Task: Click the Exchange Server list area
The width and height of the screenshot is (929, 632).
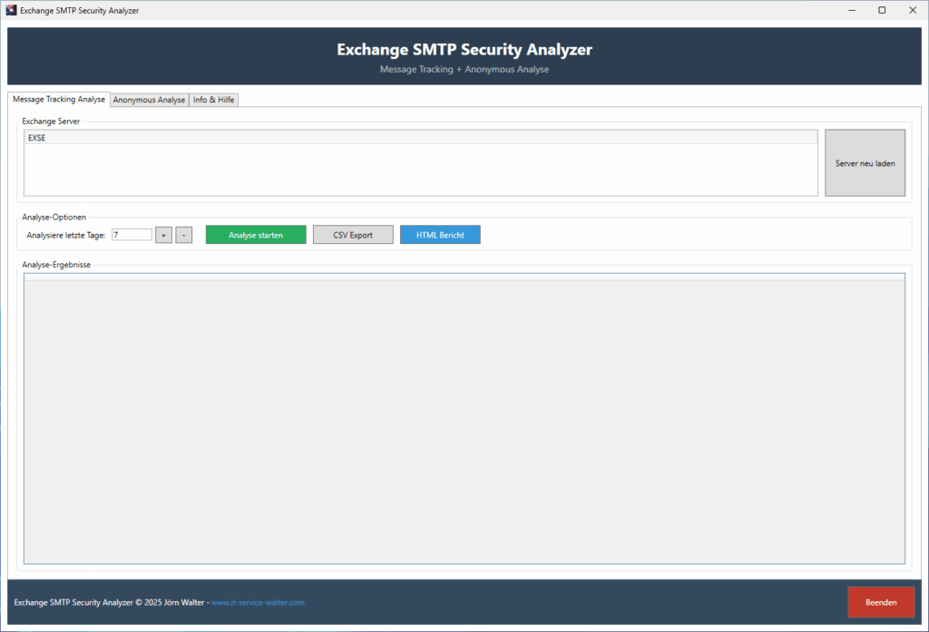Action: click(419, 168)
